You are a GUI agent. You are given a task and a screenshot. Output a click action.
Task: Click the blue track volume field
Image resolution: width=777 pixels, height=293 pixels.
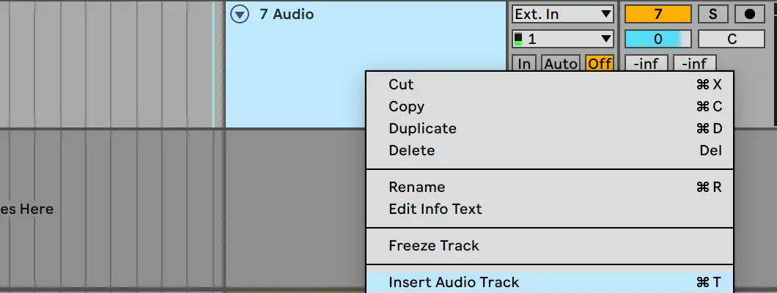pyautogui.click(x=658, y=39)
